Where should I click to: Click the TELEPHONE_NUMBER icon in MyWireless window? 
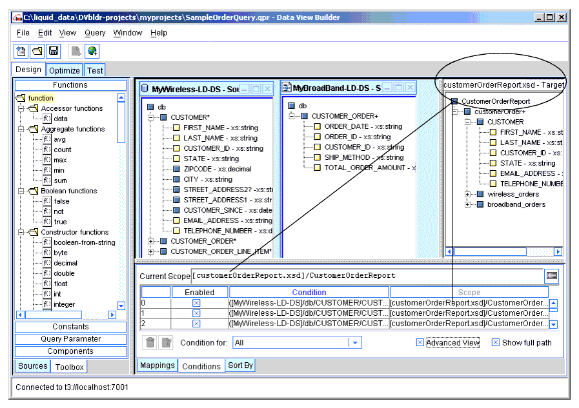pyautogui.click(x=176, y=231)
